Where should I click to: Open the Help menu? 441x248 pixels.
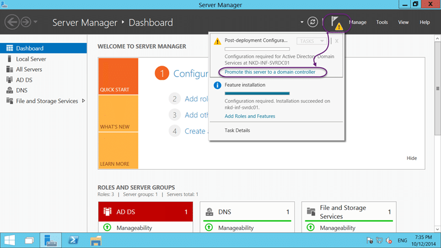pyautogui.click(x=424, y=22)
